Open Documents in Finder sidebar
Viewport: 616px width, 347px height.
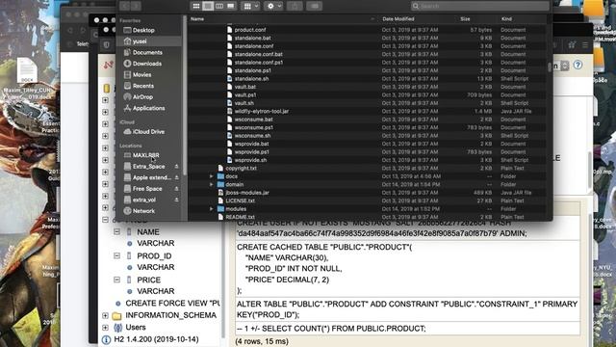tap(147, 52)
